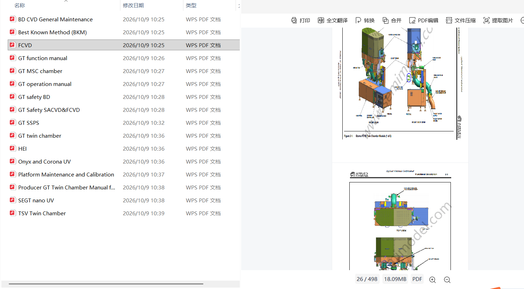The height and width of the screenshot is (289, 524).
Task: Click PDF icon of GT safety BD
Action: 13,96
